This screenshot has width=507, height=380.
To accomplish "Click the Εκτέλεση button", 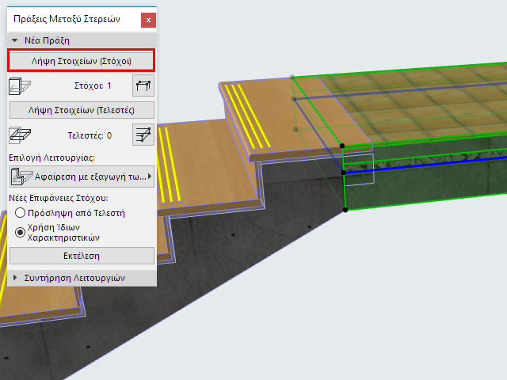I will click(x=82, y=256).
